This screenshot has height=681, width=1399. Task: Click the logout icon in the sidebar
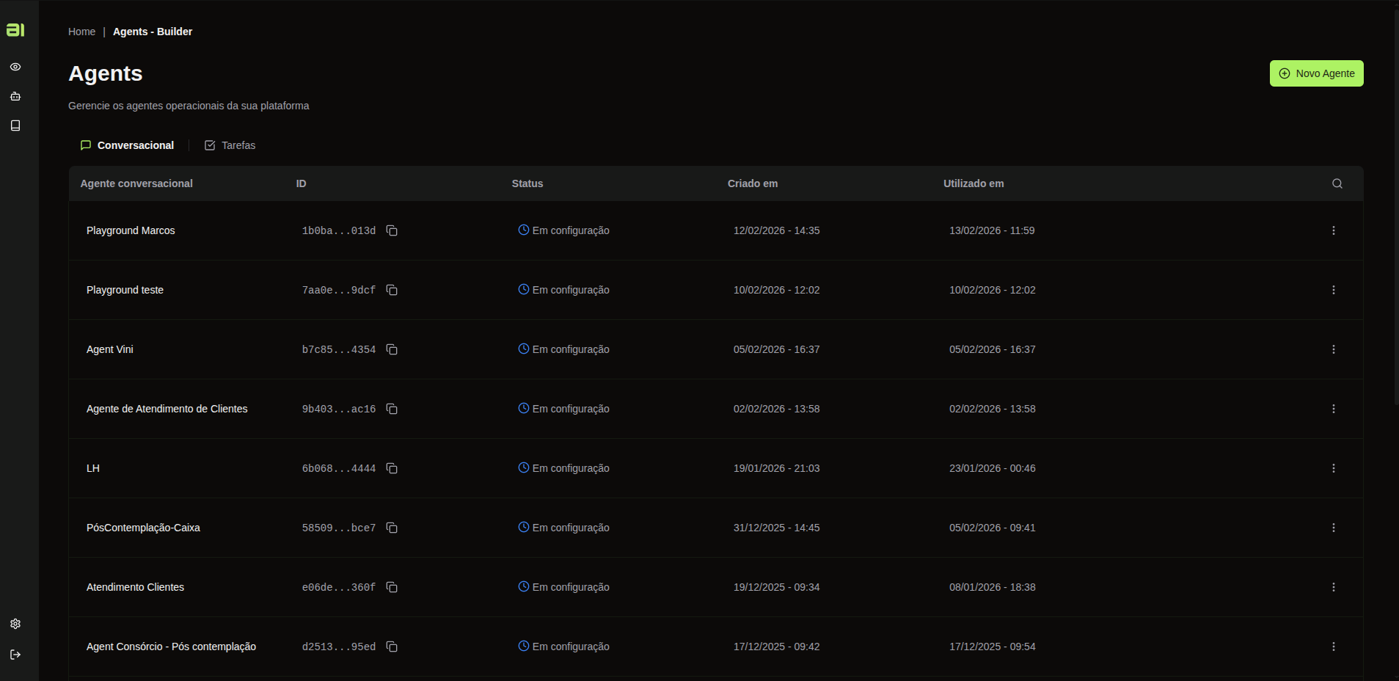[15, 655]
